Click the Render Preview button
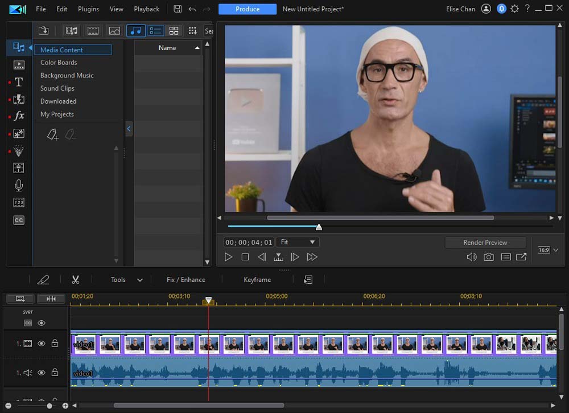569x413 pixels. pos(485,242)
